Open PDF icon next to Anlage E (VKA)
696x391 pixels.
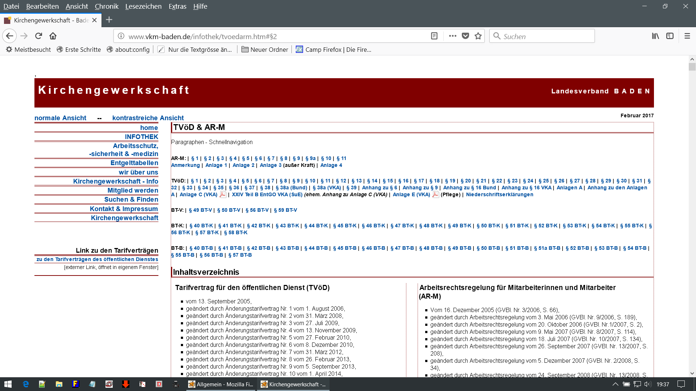click(435, 194)
